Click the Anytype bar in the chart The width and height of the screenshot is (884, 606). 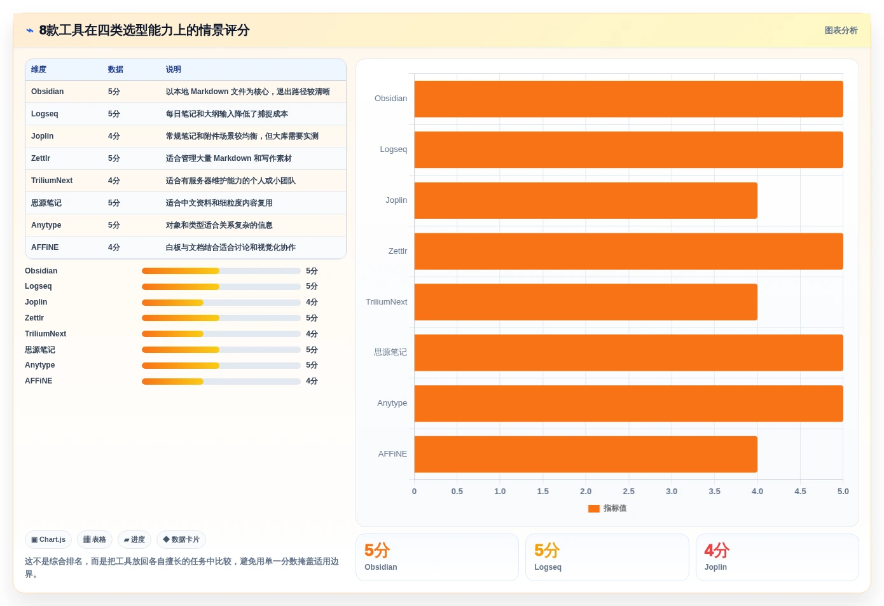coord(628,403)
